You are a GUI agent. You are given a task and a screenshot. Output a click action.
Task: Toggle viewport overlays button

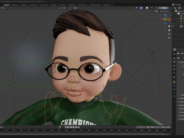coord(147,8)
